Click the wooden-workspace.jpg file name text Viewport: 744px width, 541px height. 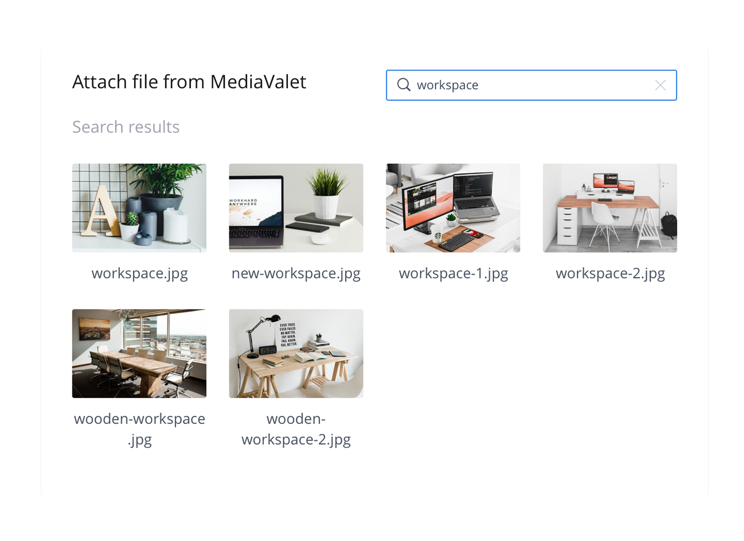[x=139, y=429]
